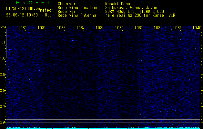Click the 'Receiving Antenna' label
Screen dimensions: 203x129
pos(77,15)
